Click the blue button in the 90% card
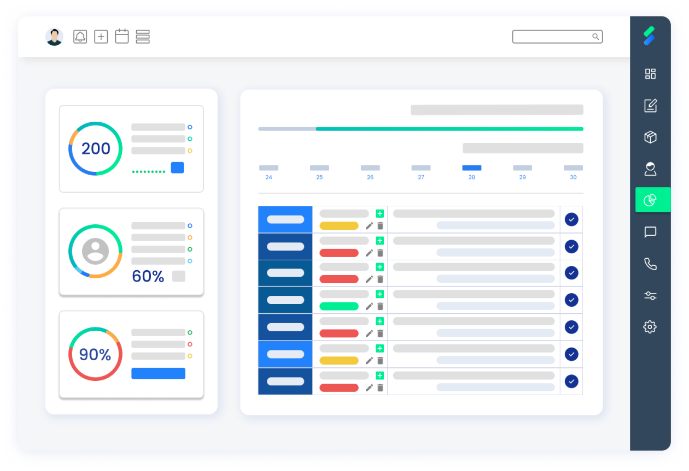Viewport: 689px width, 471px height. click(x=158, y=373)
